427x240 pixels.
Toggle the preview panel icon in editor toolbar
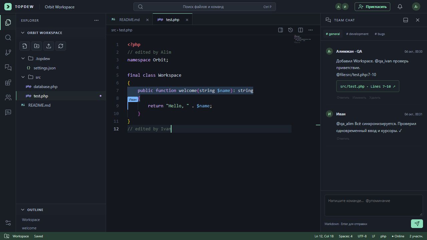pyautogui.click(x=281, y=30)
